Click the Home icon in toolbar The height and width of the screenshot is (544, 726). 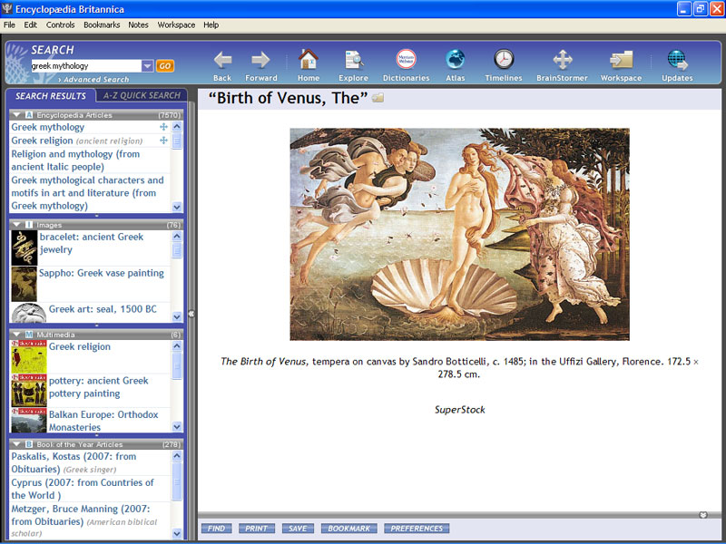click(x=309, y=60)
